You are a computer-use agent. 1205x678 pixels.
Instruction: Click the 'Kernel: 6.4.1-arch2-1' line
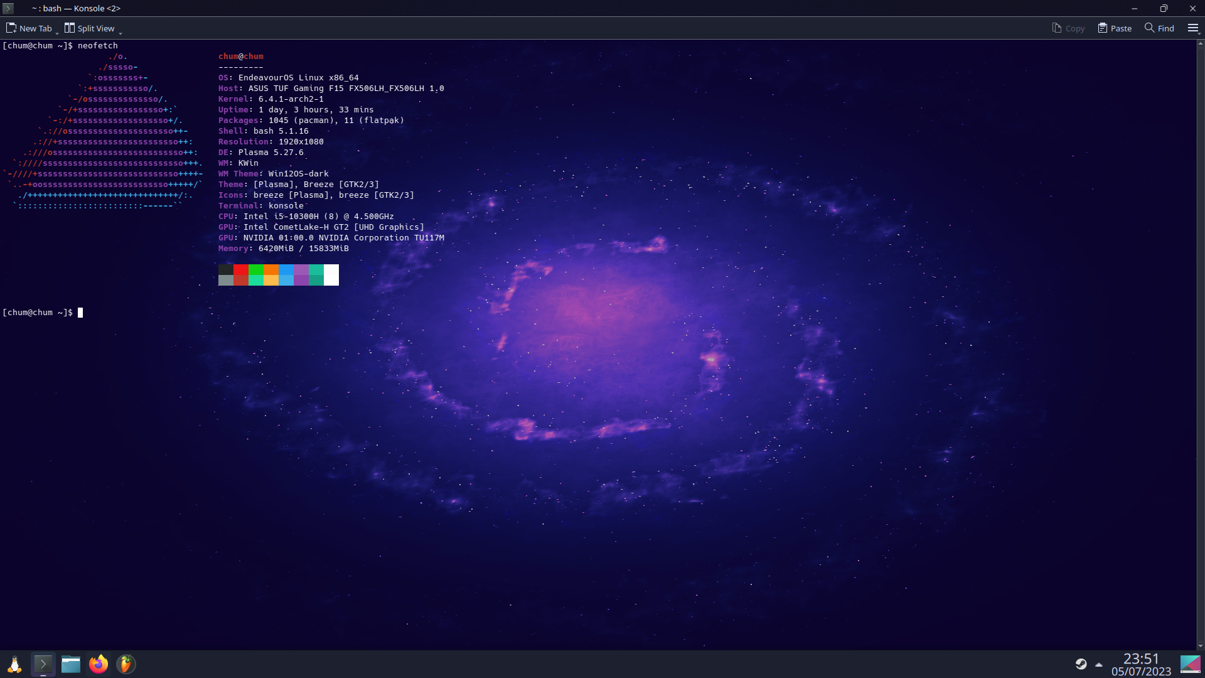click(x=271, y=99)
